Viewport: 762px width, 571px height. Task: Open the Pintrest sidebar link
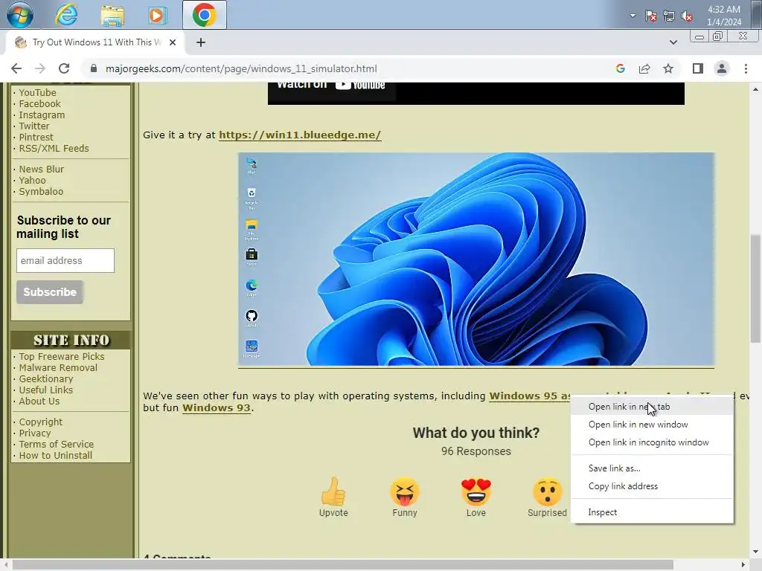coord(36,137)
